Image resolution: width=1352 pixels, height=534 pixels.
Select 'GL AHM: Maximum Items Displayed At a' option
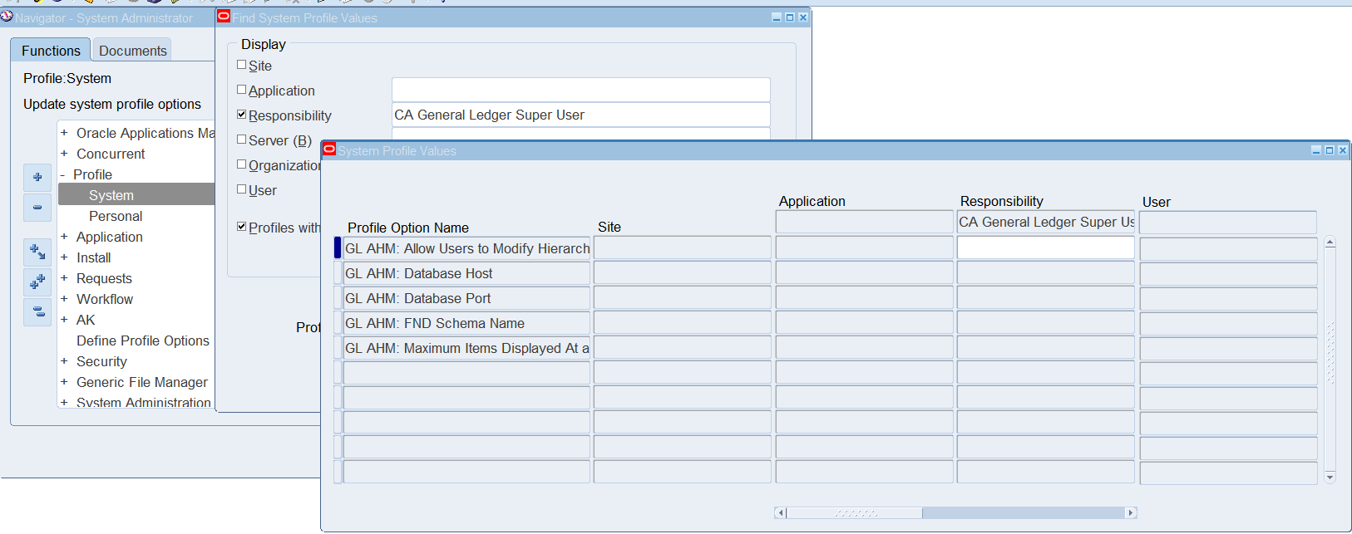pos(467,348)
